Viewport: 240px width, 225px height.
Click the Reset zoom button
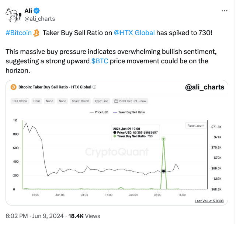[196, 126]
